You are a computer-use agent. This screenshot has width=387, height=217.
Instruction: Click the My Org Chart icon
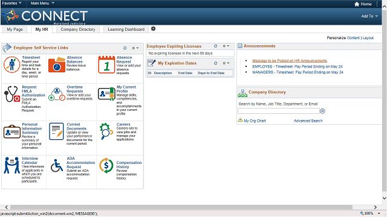point(240,121)
